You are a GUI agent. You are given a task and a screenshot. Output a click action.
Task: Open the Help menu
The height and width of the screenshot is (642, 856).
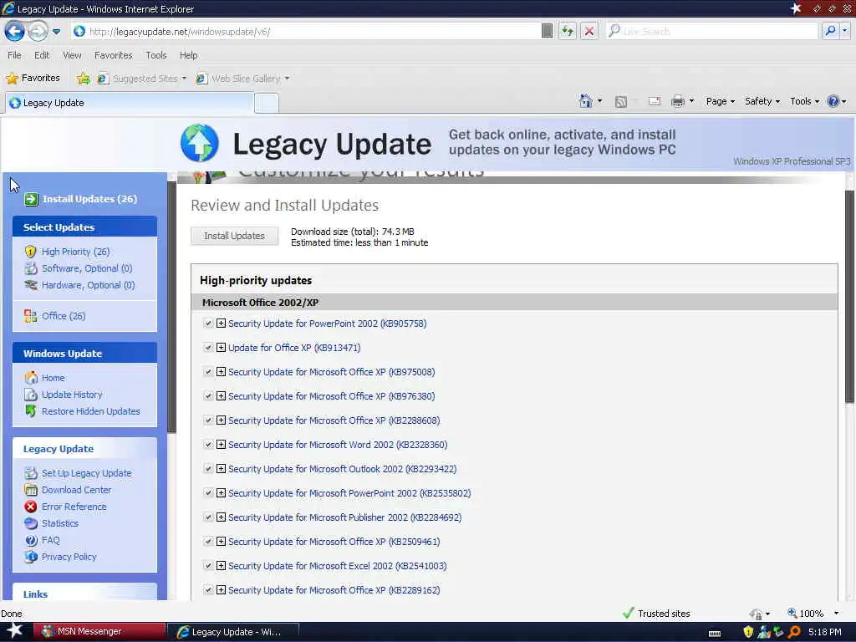point(188,55)
